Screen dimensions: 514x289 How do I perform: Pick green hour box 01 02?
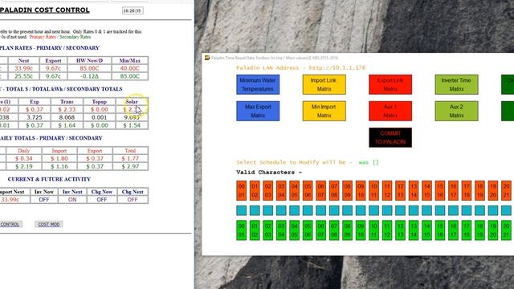tap(255, 230)
